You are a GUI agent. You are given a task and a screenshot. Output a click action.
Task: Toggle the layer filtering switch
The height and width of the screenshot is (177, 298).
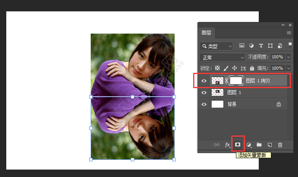(x=290, y=45)
